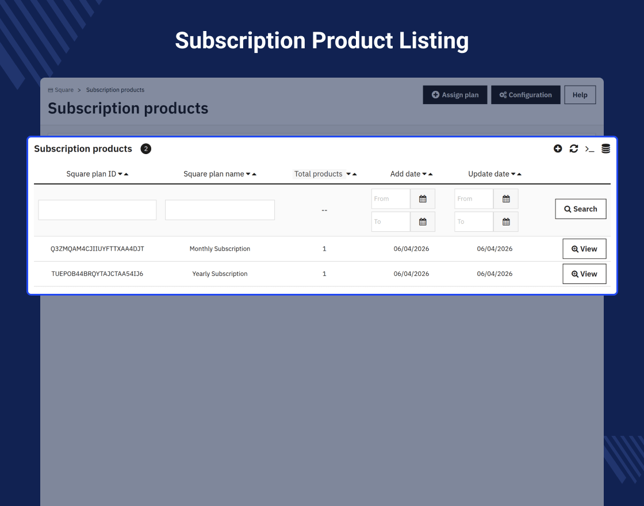Click the record count badge showing 2

pos(146,149)
